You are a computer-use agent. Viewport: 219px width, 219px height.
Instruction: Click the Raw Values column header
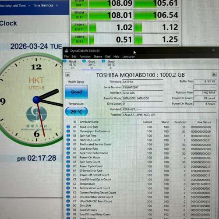204,122
